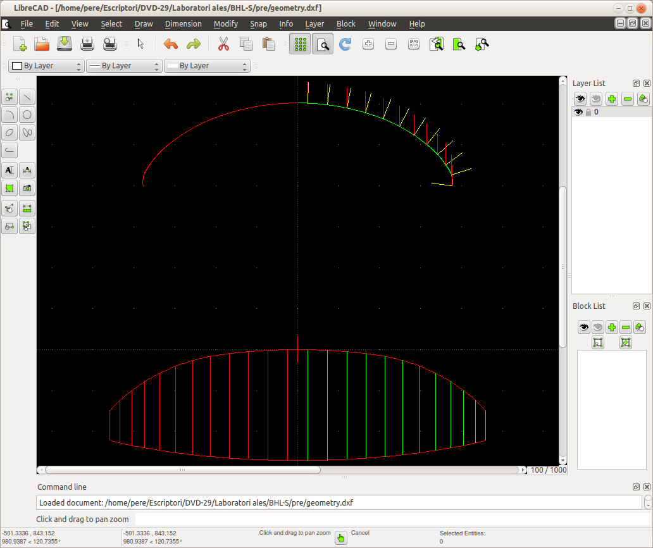Open the Arcs tool in the left toolbox
Image resolution: width=653 pixels, height=548 pixels.
pos(9,115)
